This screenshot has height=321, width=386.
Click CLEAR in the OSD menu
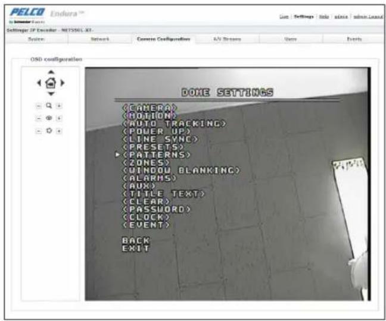click(x=146, y=202)
